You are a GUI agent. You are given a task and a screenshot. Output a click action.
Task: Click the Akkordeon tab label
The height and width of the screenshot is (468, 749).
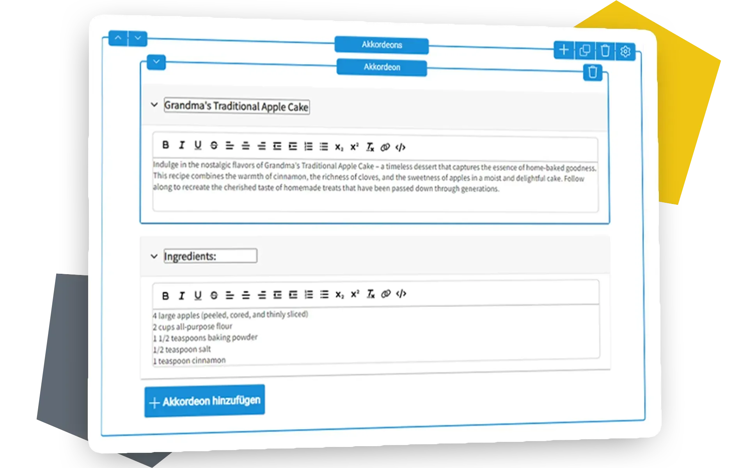click(383, 67)
